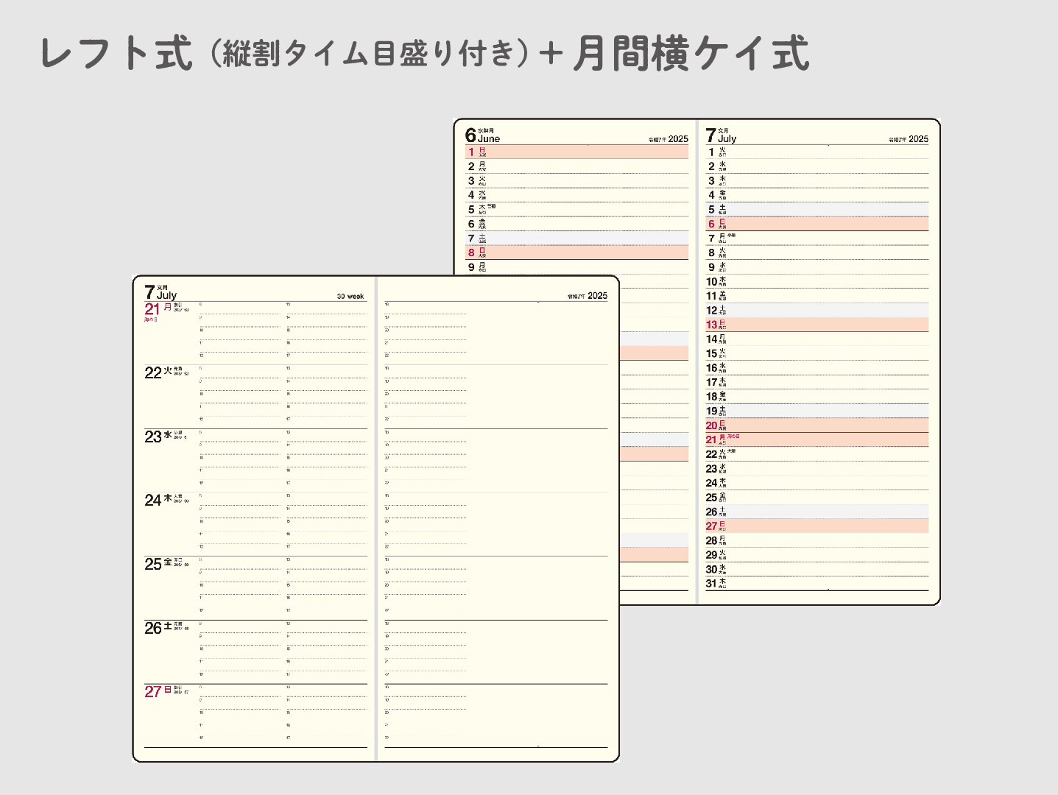Click July 19 Saturday row in monthly page
Viewport: 1058px width, 795px height.
[x=817, y=411]
